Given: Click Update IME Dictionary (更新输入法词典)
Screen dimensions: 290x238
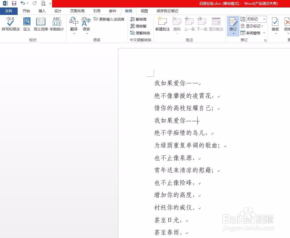Looking at the screenshot, I should point(109,19).
